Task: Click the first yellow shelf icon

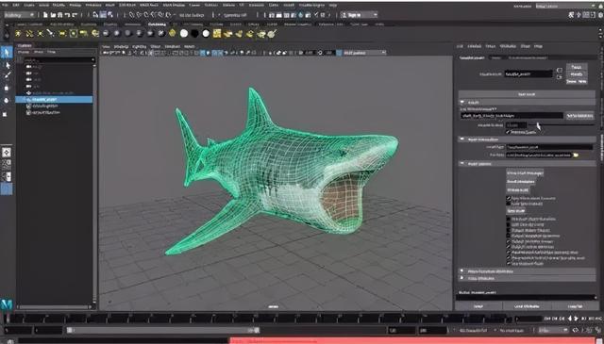Action: [18, 34]
